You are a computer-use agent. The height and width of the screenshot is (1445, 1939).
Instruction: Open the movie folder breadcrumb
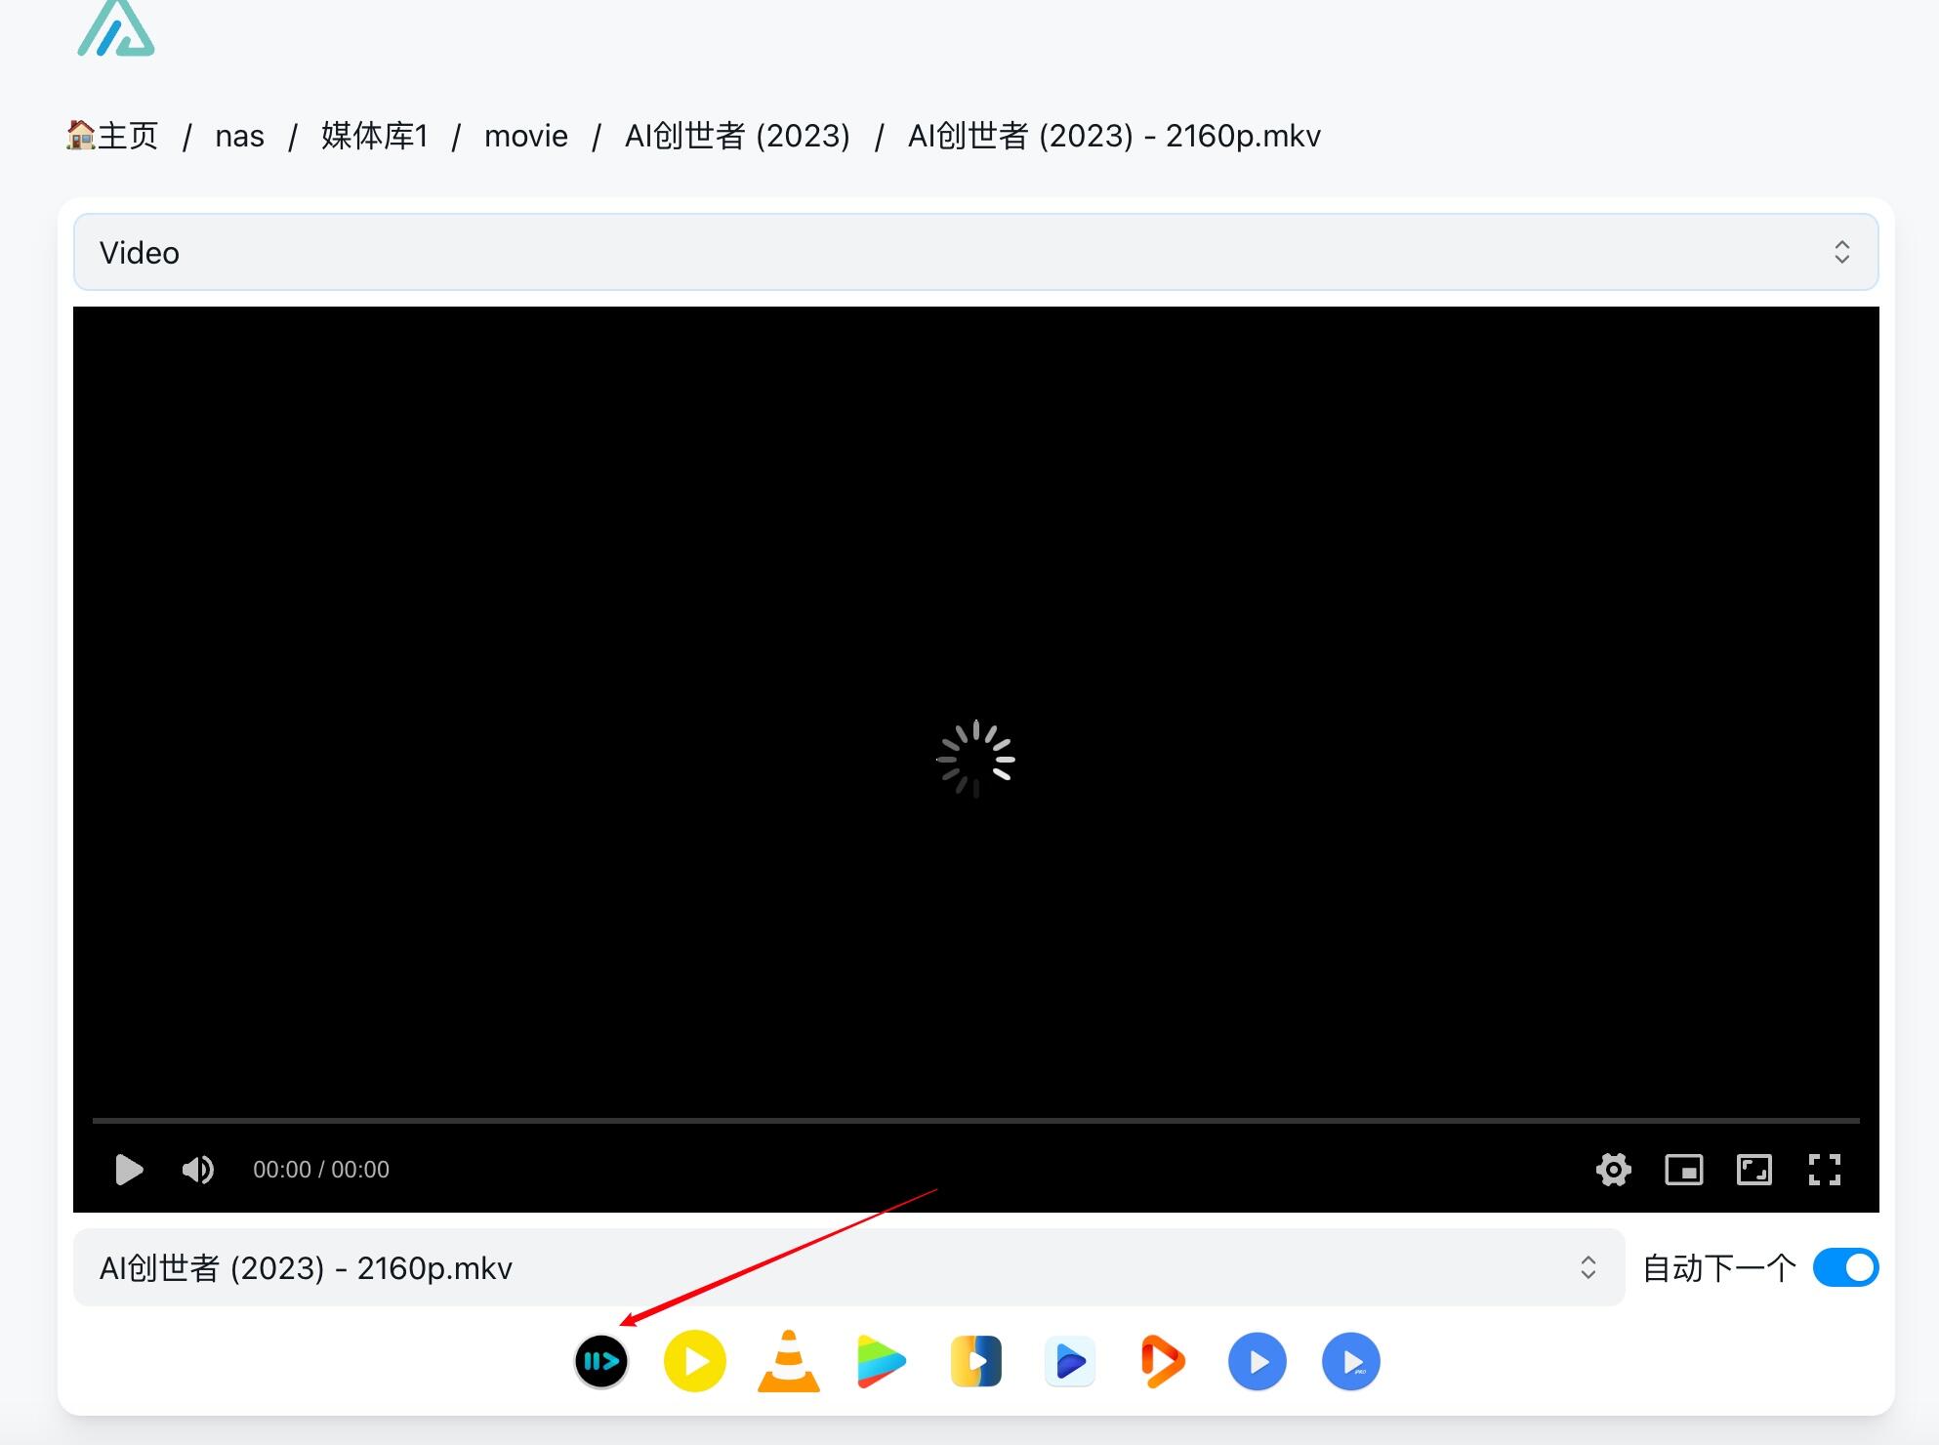(x=526, y=136)
